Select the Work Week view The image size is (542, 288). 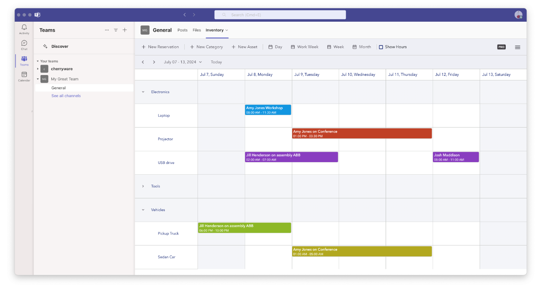tap(304, 47)
